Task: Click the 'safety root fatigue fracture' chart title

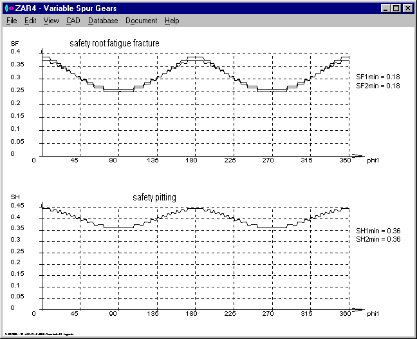Action: 115,44
